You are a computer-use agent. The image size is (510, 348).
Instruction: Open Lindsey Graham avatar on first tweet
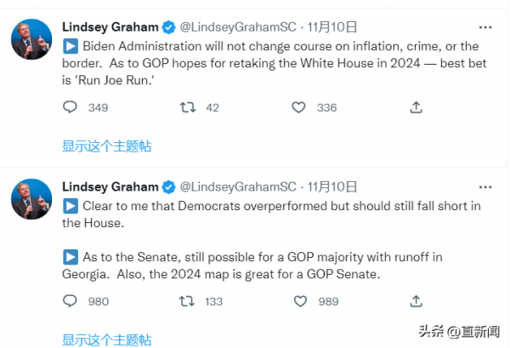31,39
